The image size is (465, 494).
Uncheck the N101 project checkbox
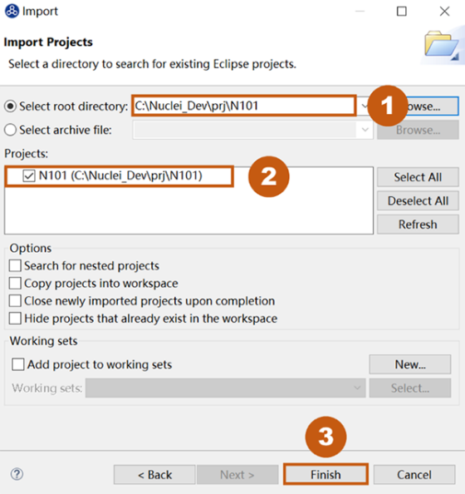[28, 175]
